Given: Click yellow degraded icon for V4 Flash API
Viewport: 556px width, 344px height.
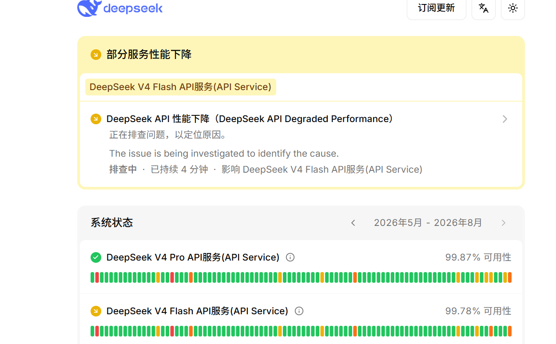Looking at the screenshot, I should click(96, 311).
